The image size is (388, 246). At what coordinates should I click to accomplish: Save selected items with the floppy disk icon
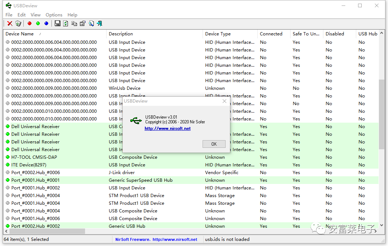point(57,23)
